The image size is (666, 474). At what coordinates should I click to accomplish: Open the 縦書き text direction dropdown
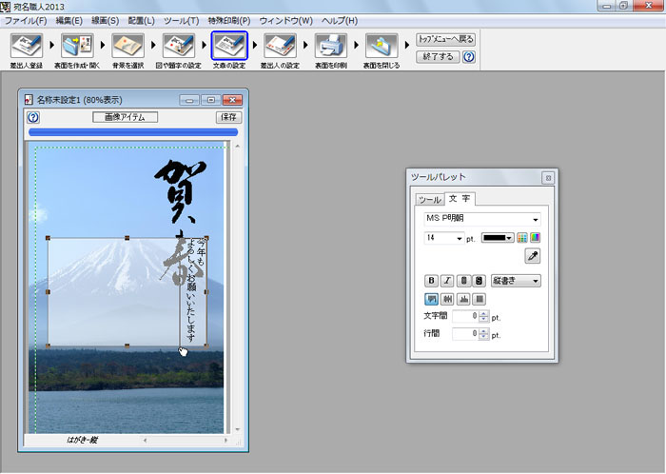[516, 281]
